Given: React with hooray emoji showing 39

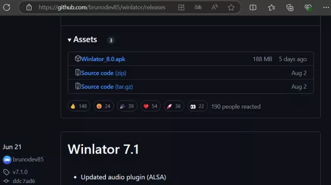Looking at the screenshot, I should [x=127, y=106].
